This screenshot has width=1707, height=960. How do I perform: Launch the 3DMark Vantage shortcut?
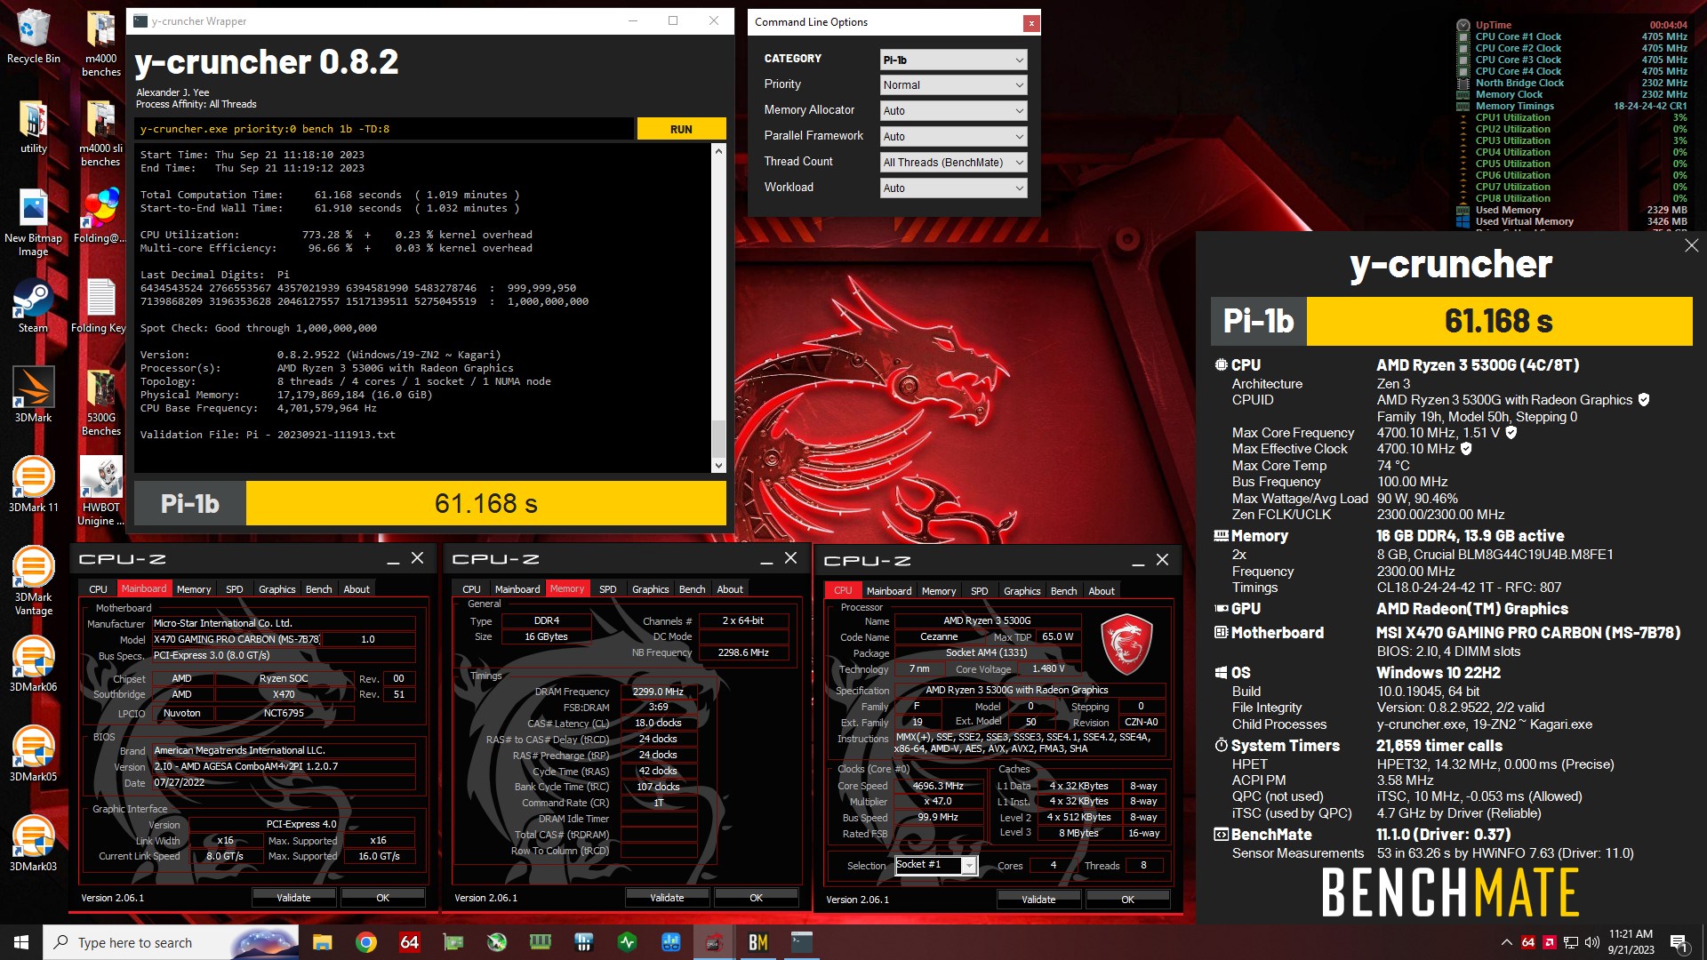click(x=33, y=581)
